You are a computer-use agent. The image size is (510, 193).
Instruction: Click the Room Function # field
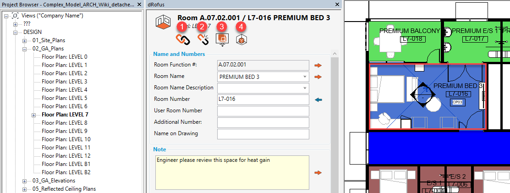coord(263,66)
